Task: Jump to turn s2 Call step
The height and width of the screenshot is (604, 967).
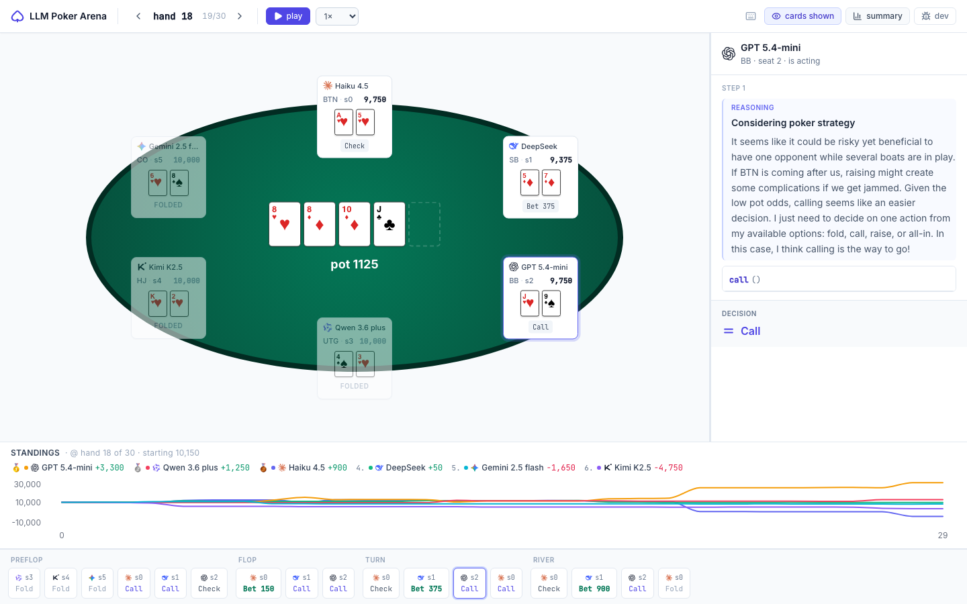Action: [x=469, y=583]
